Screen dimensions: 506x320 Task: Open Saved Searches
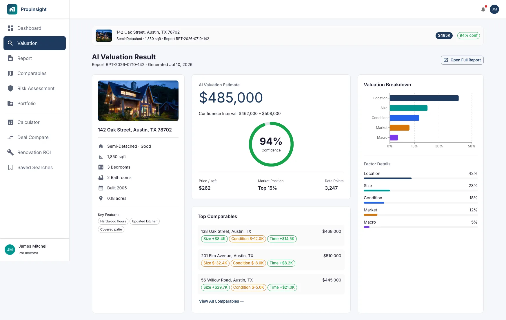(x=34, y=167)
